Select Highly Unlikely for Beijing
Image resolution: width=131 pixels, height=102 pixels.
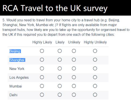click(95, 51)
